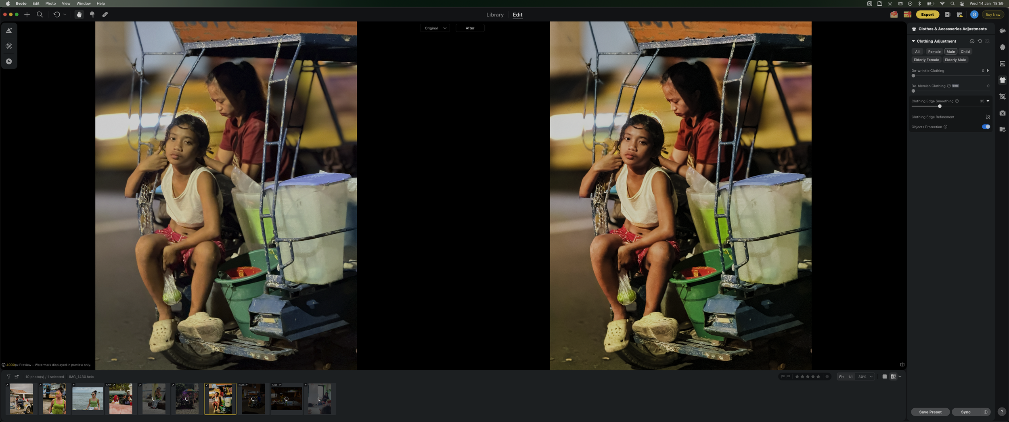Open the View menu
Screen dimensions: 1009x422
[x=66, y=4]
